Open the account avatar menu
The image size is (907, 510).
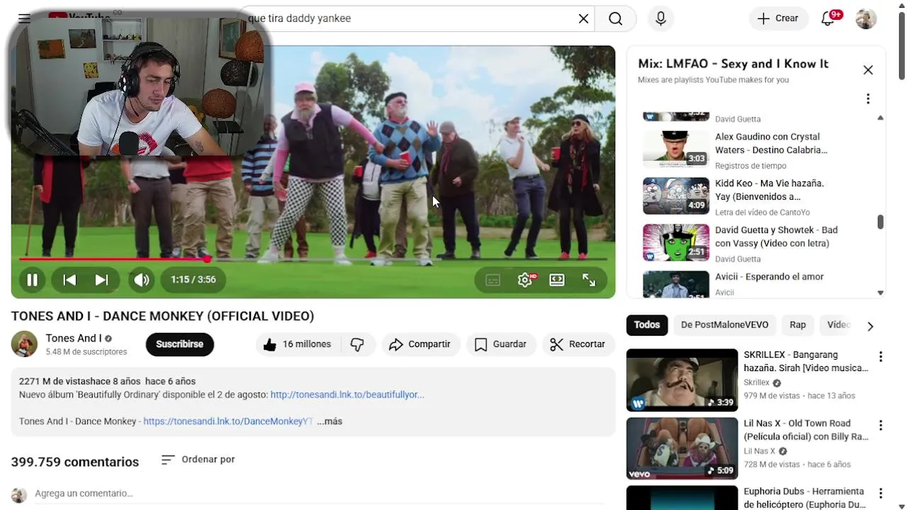point(866,18)
